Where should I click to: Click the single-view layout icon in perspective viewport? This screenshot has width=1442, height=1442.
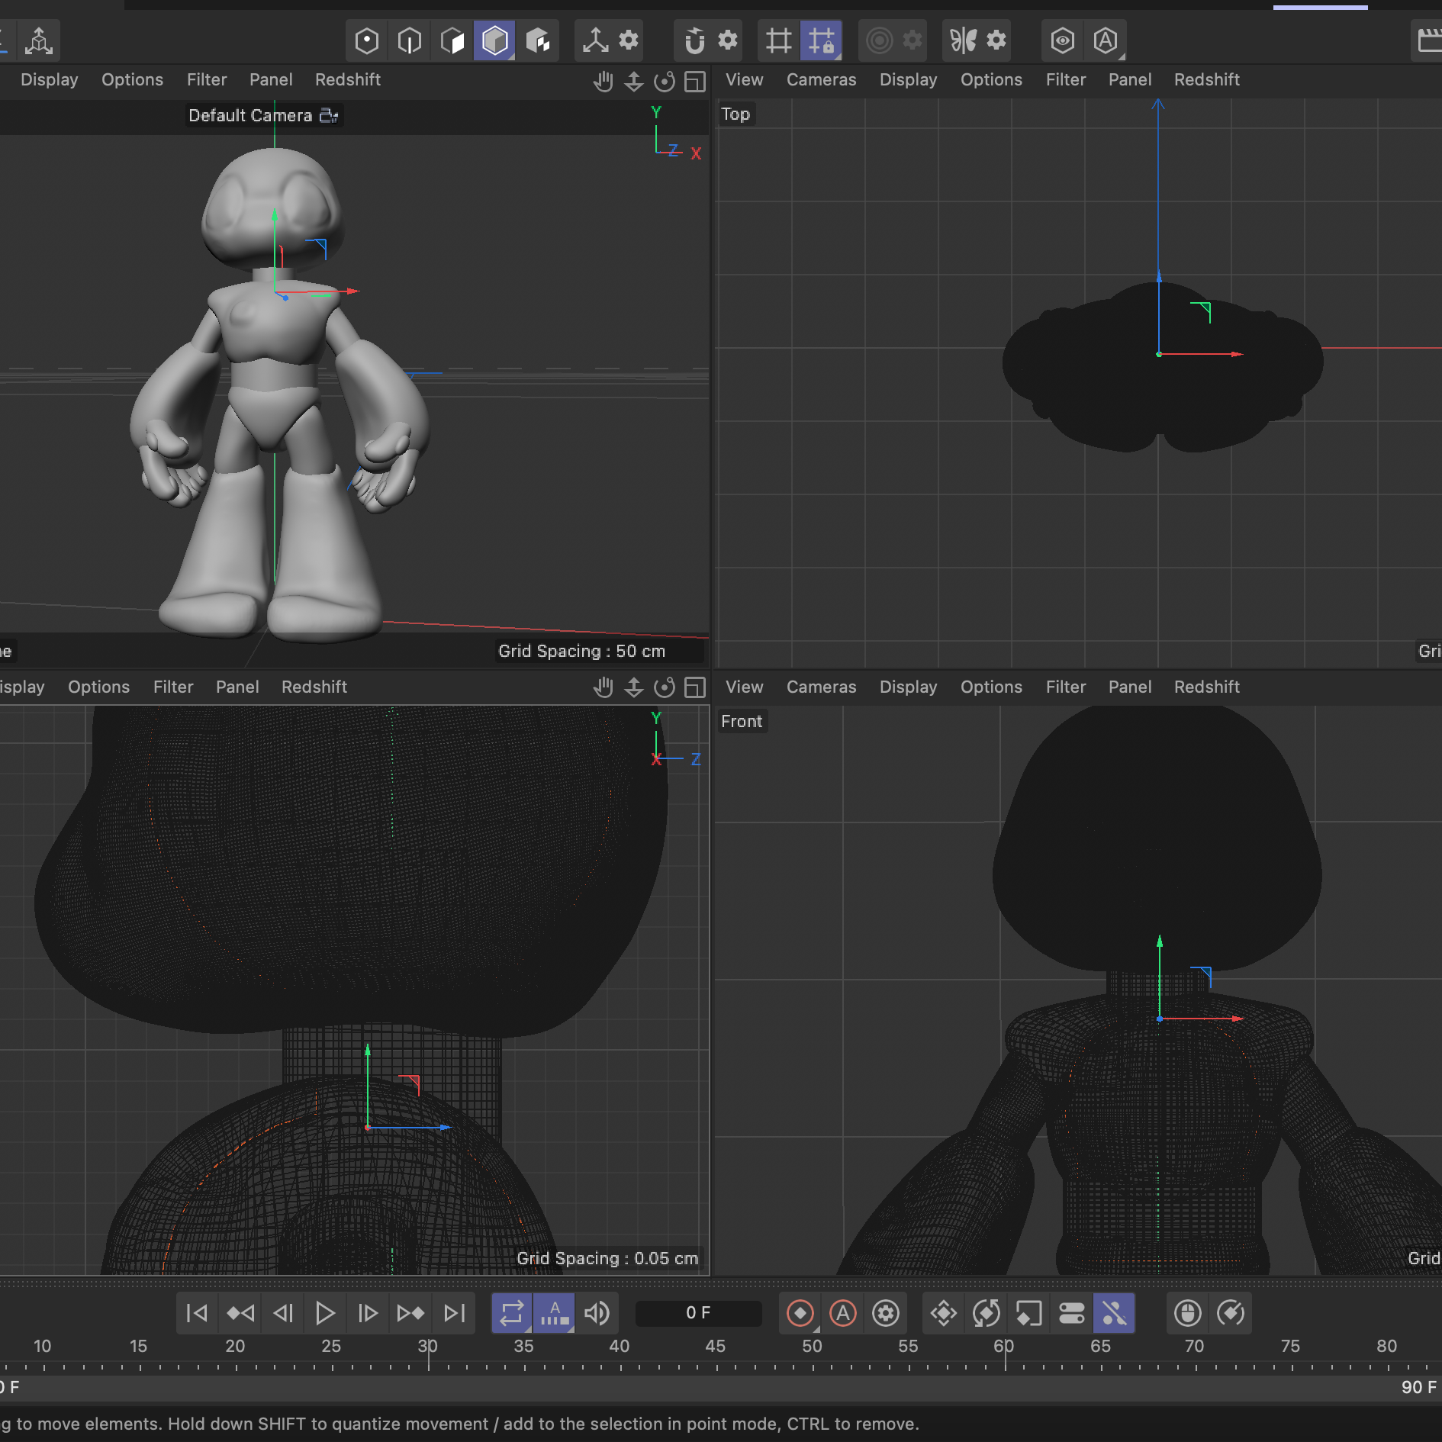(x=695, y=81)
